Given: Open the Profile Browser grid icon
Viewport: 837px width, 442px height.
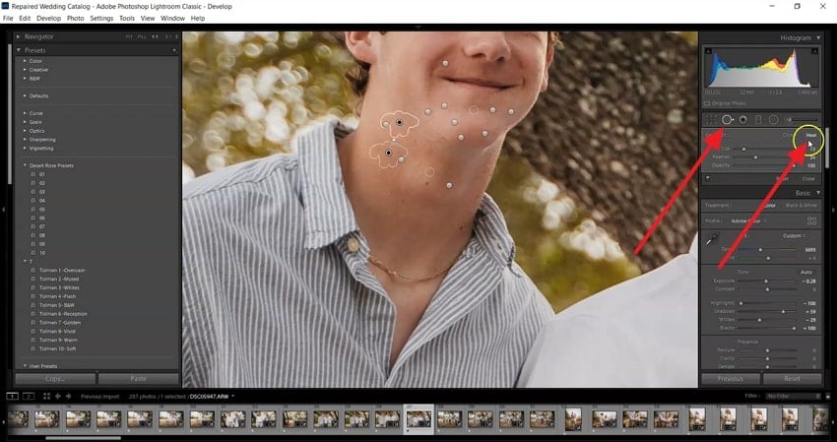Looking at the screenshot, I should [x=812, y=221].
